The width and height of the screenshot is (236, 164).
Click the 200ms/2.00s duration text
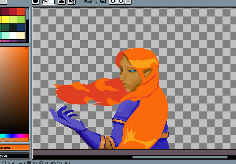[57, 163]
